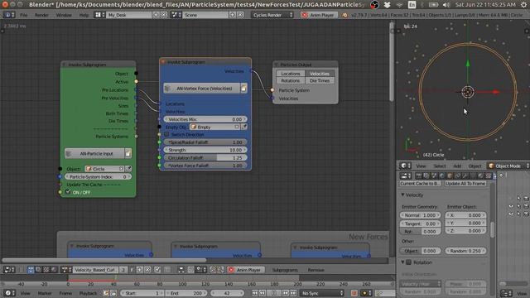Click the Current Cache to Bake button
Viewport: 530px width, 298px height.
[420, 184]
